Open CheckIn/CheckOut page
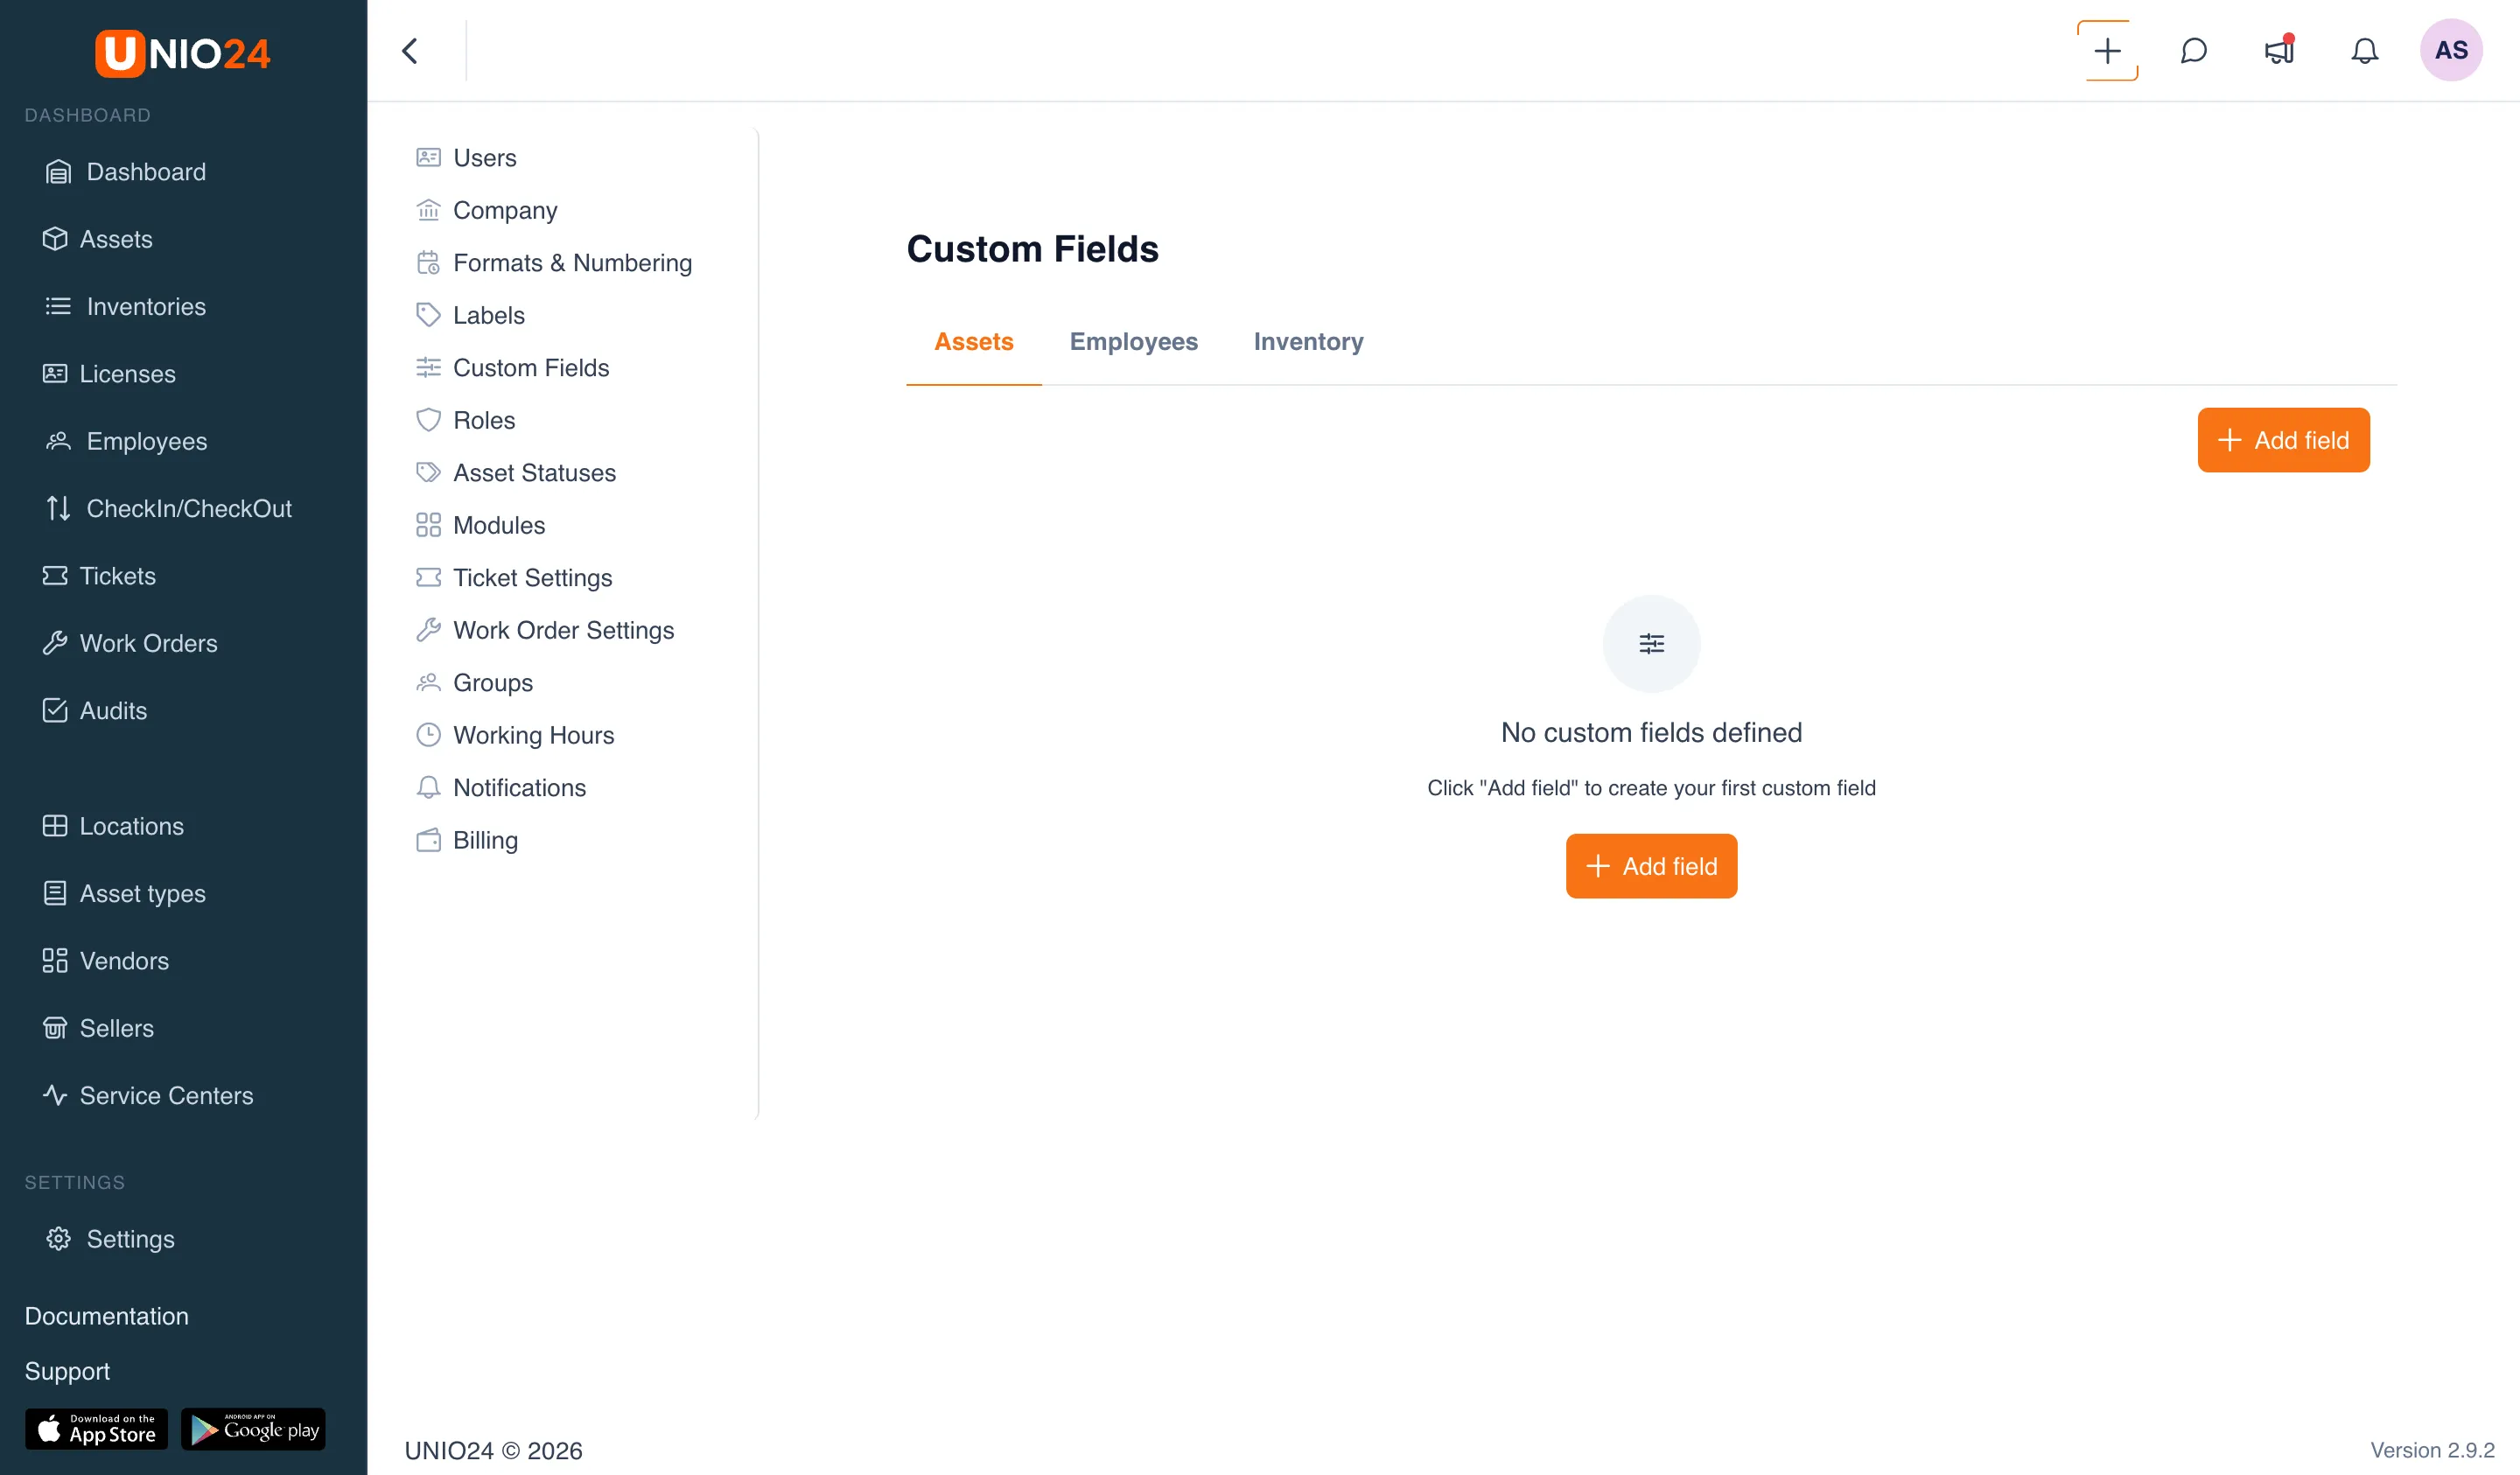 [168, 508]
